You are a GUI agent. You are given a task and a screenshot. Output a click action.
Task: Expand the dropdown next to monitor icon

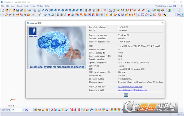172,10
